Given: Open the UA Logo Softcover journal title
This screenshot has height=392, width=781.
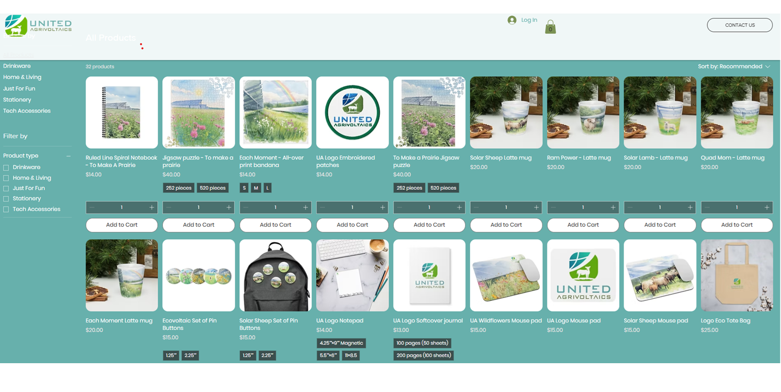Looking at the screenshot, I should (x=428, y=320).
